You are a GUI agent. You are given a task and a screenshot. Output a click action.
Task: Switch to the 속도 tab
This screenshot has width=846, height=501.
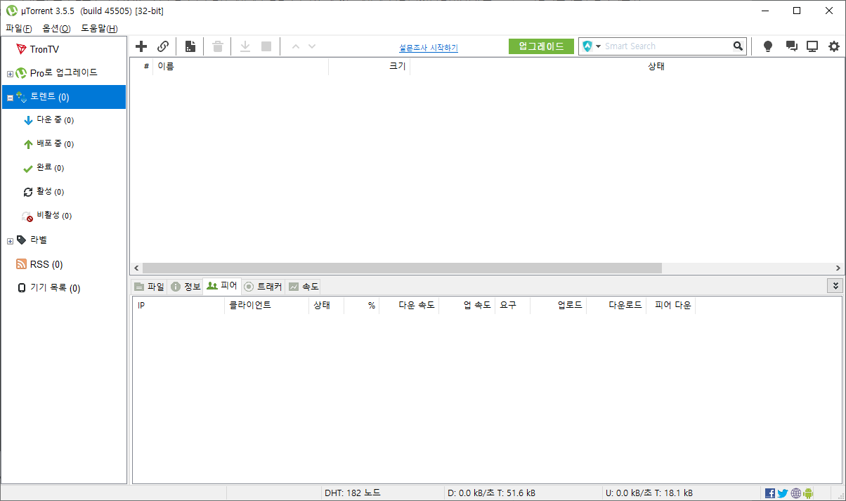(303, 287)
